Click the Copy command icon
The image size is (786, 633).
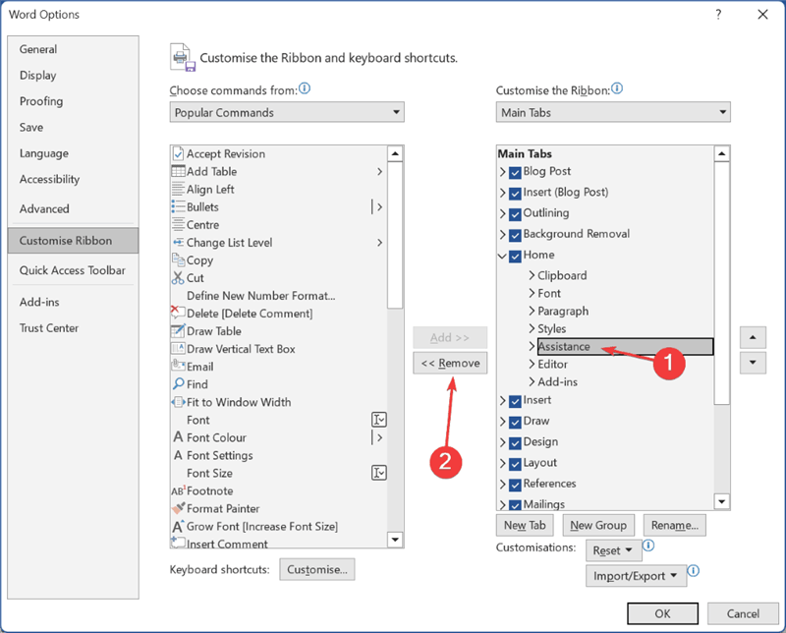(178, 259)
